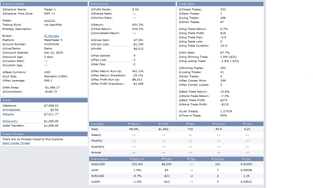The height and width of the screenshot is (188, 313).
Task: Open the IC Markets broker link
Action: 52,36
